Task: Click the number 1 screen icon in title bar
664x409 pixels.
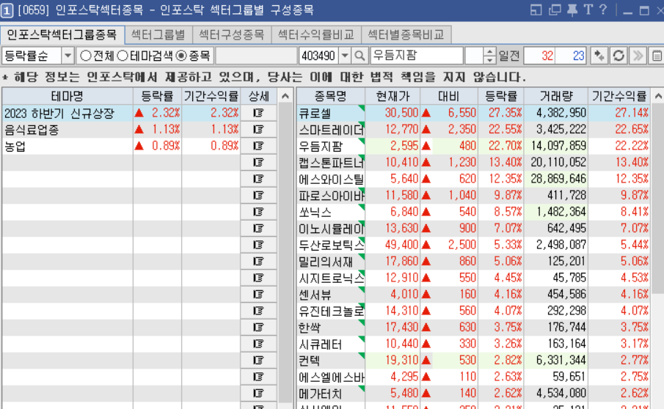Action: tap(7, 10)
